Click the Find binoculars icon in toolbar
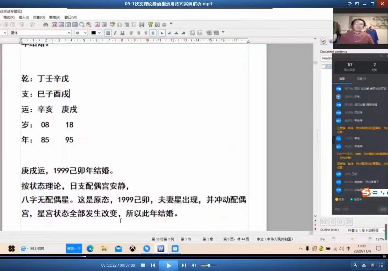The height and width of the screenshot is (271, 388). pos(45,25)
